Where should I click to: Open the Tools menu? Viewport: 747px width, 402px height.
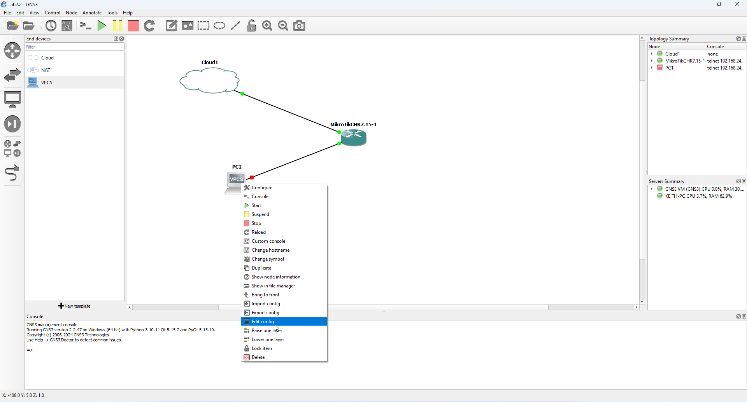(x=112, y=13)
